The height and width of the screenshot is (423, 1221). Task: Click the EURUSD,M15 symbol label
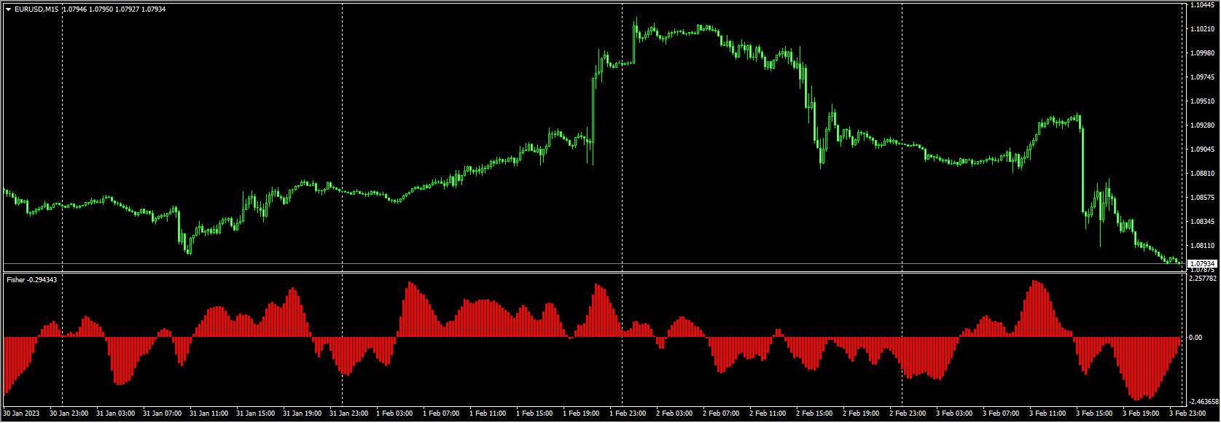36,9
